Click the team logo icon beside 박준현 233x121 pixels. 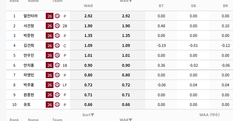[57, 36]
